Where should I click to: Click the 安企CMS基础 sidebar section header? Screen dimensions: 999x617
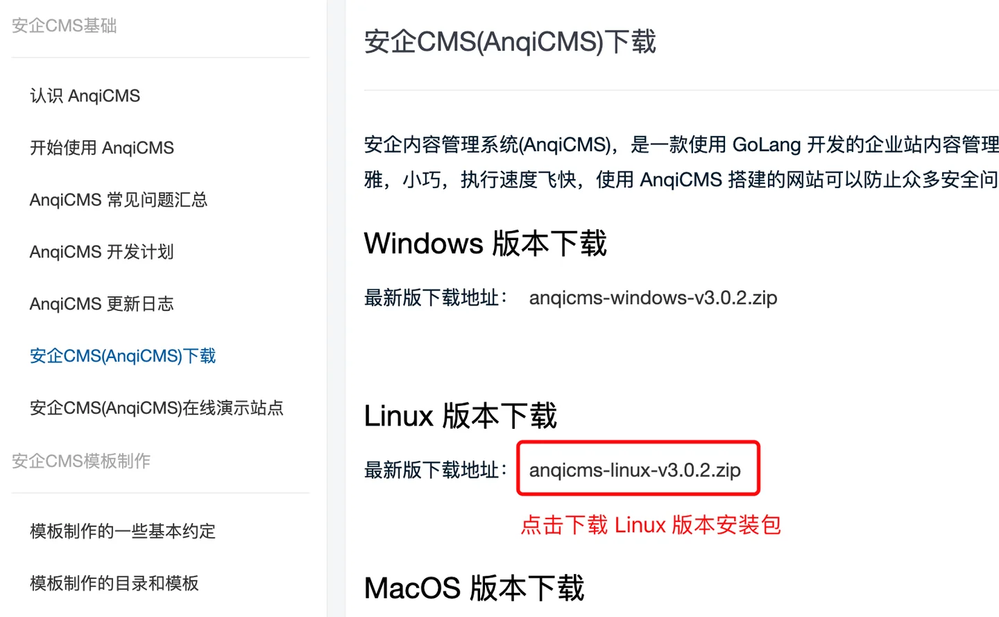point(64,26)
